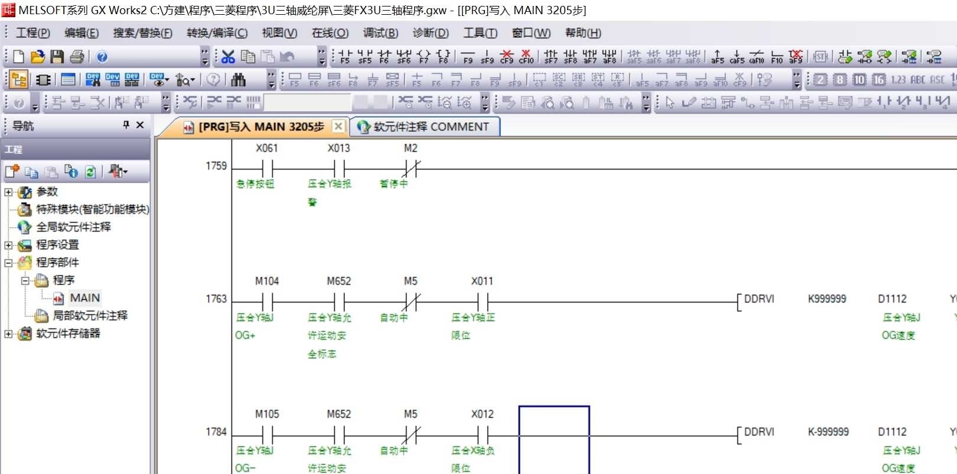Select 全局软元件注释 in project tree
The image size is (957, 474).
tap(73, 227)
